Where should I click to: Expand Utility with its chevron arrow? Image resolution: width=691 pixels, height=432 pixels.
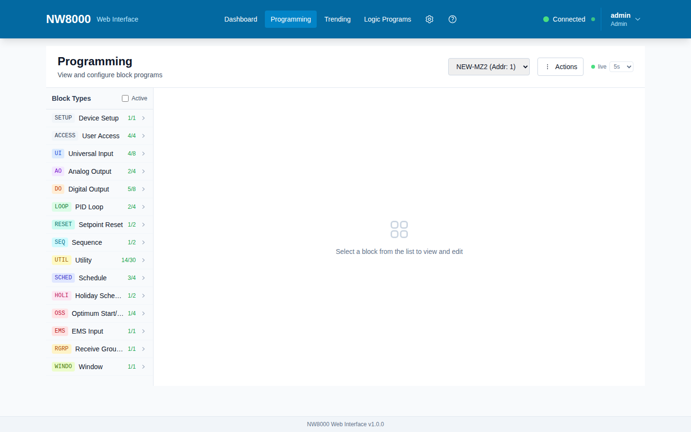143,260
